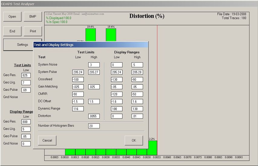The image size is (258, 166).
Task: Click the Print button
Action: [x=33, y=31]
